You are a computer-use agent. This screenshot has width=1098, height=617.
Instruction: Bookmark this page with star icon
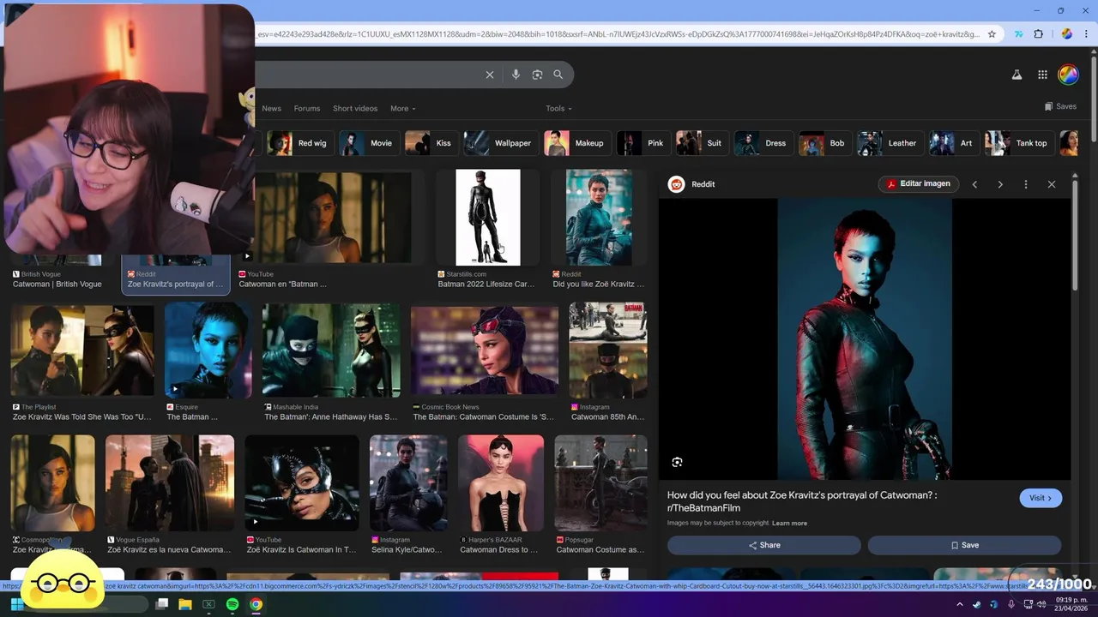click(992, 34)
